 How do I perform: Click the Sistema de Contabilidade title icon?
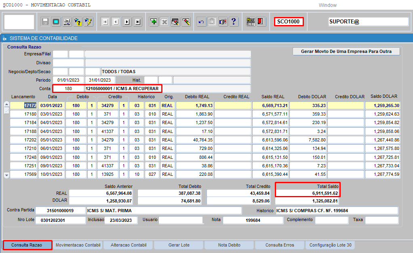click(5, 38)
